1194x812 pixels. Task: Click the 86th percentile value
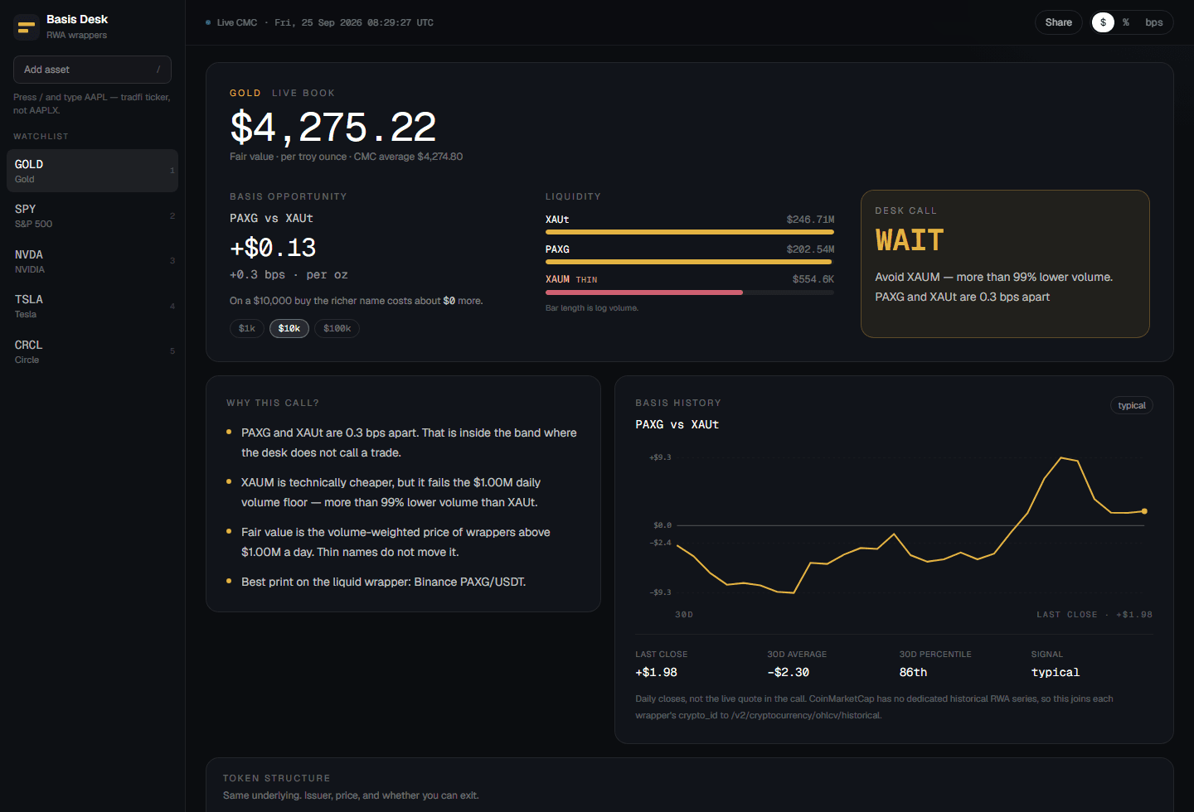(913, 673)
